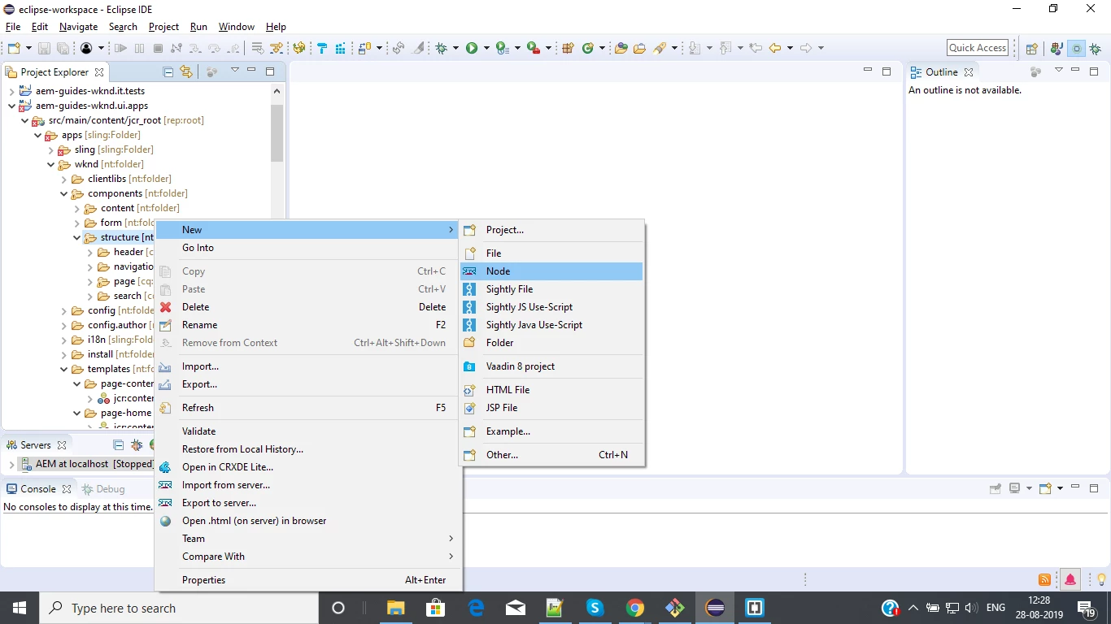Click the debug server icon in Servers view

pos(137,444)
